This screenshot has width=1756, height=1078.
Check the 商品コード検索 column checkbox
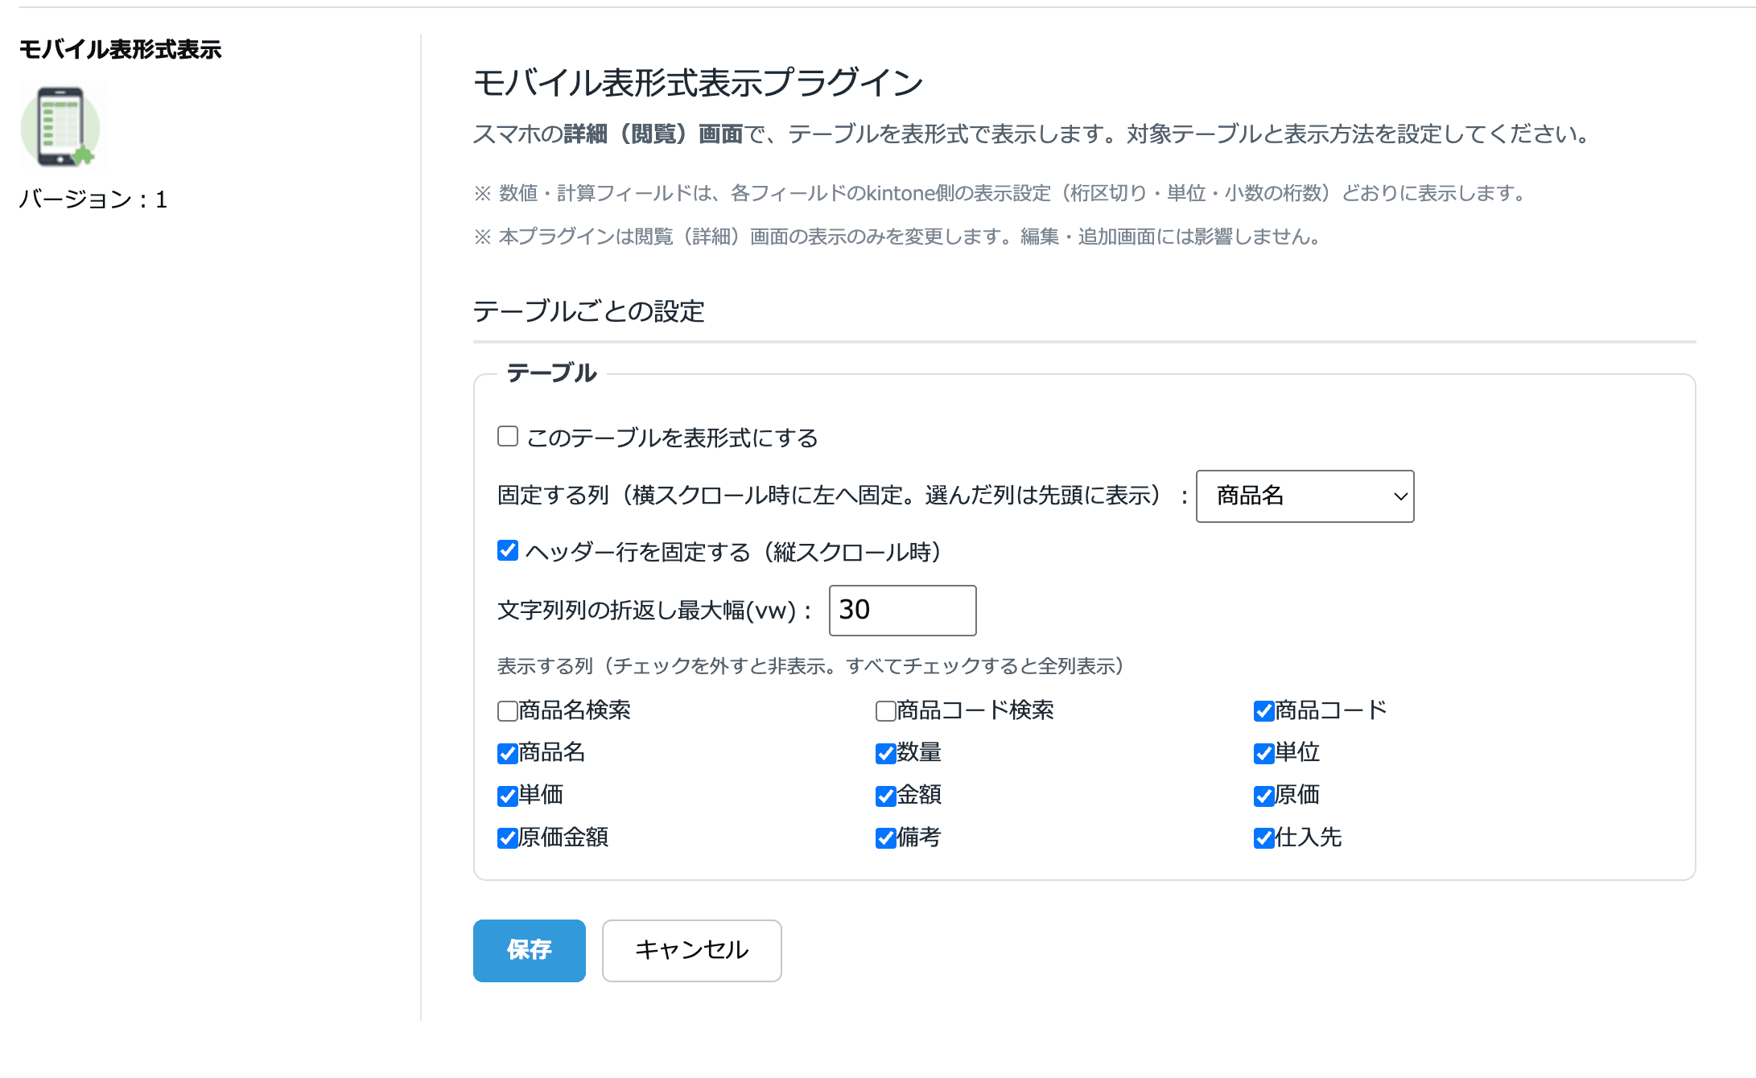click(x=886, y=711)
